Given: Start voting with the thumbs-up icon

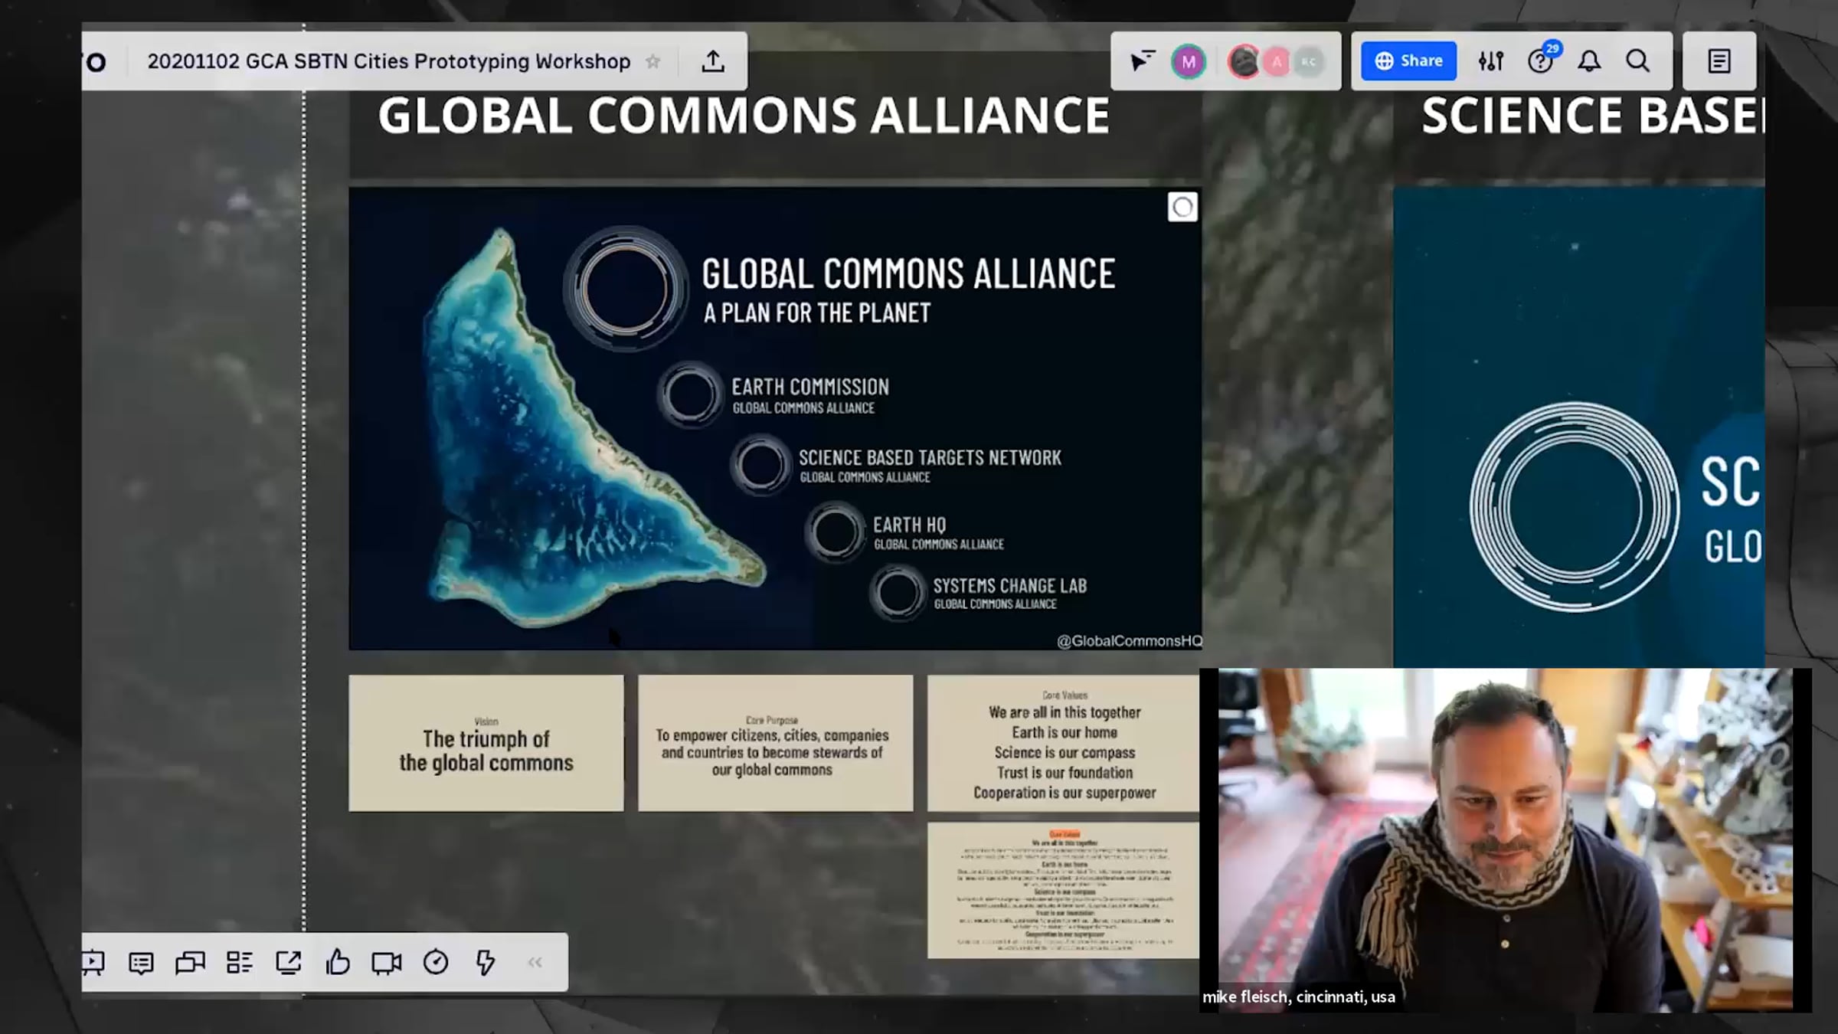Looking at the screenshot, I should pos(337,962).
